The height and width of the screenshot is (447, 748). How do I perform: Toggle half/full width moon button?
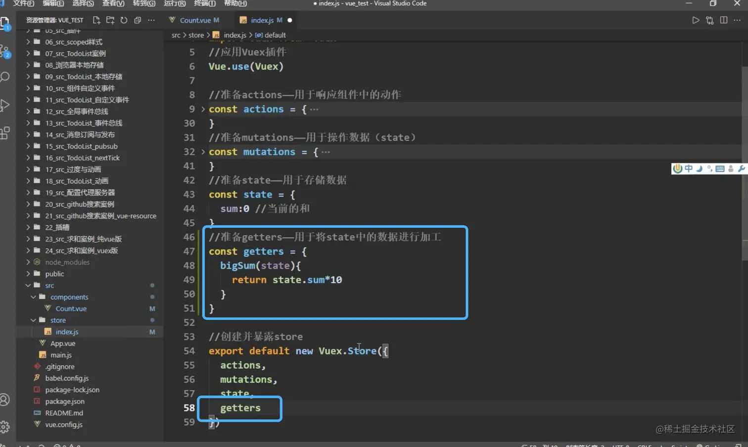pyautogui.click(x=700, y=169)
